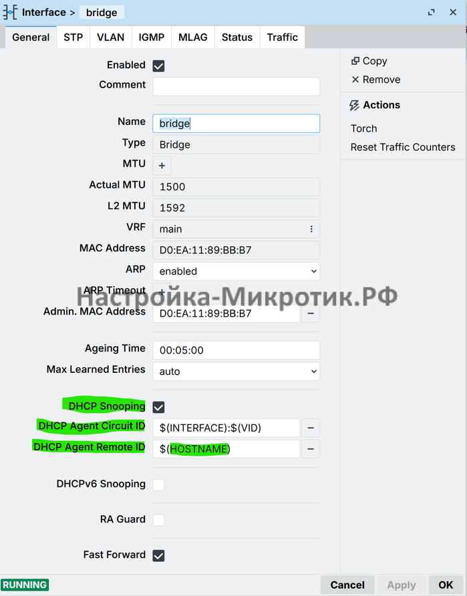The height and width of the screenshot is (596, 467).
Task: Open the VLAN tab
Action: (x=111, y=37)
